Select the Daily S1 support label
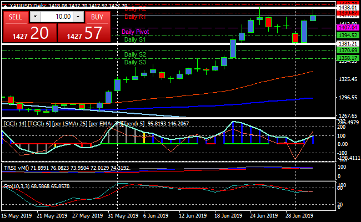 click(x=135, y=40)
